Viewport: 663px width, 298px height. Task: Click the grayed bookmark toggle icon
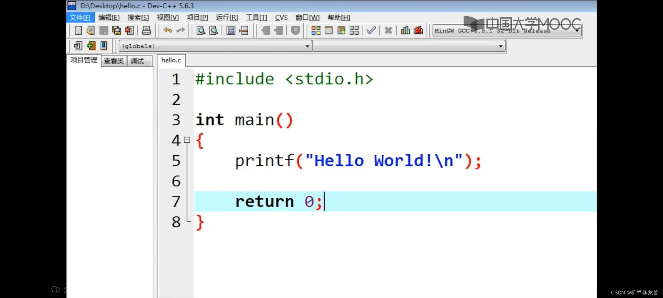point(296,30)
